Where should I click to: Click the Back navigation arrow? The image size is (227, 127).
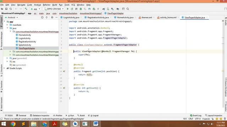(16, 9)
